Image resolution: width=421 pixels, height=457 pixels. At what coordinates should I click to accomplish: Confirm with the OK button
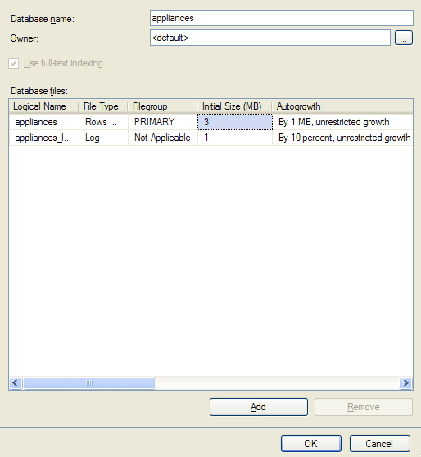click(x=311, y=443)
